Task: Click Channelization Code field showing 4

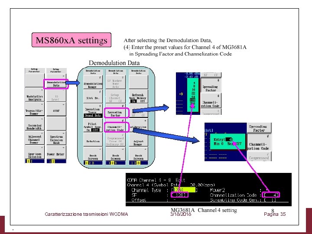Action: (271, 195)
